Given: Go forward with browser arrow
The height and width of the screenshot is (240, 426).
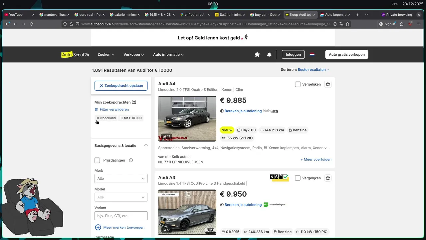Looking at the screenshot, I should (x=23, y=24).
